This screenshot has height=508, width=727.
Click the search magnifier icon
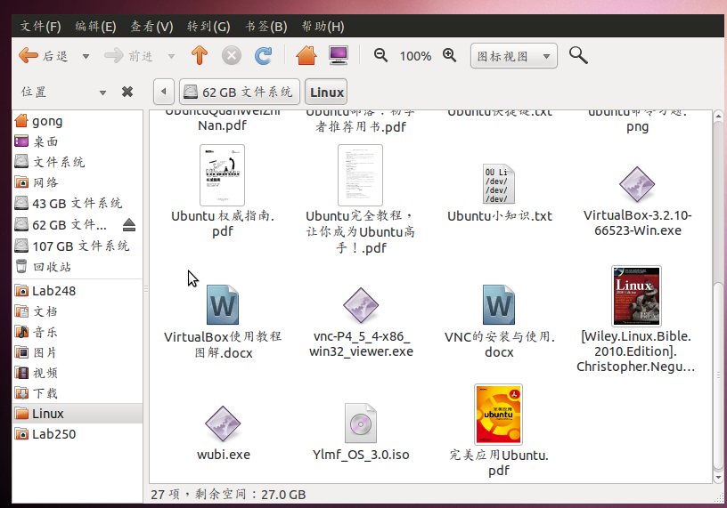point(578,55)
